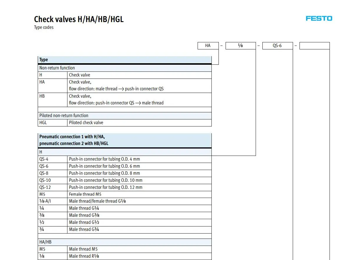Select the Non-return function row
This screenshot has width=364, height=260.
(125, 68)
